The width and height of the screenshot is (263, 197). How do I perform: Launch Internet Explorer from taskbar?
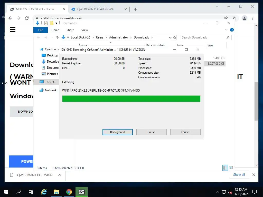point(44,192)
